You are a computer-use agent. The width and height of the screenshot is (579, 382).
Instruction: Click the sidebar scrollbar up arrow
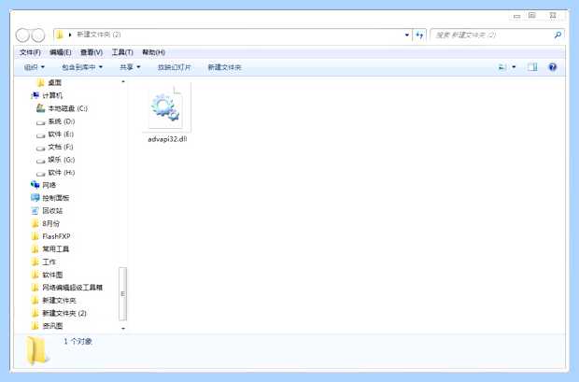tap(123, 81)
